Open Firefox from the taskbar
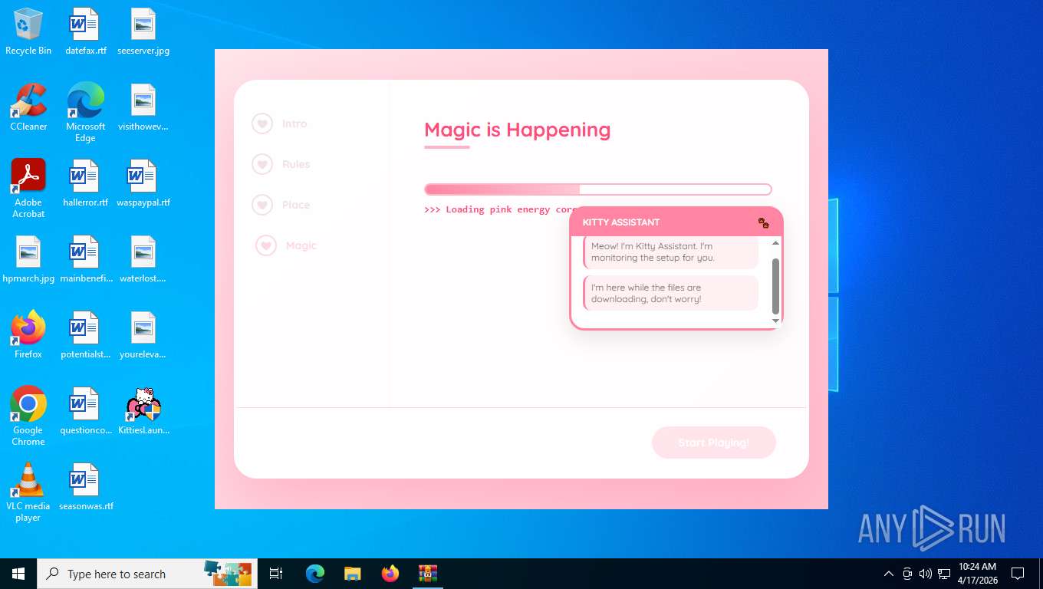The height and width of the screenshot is (589, 1043). pyautogui.click(x=390, y=574)
